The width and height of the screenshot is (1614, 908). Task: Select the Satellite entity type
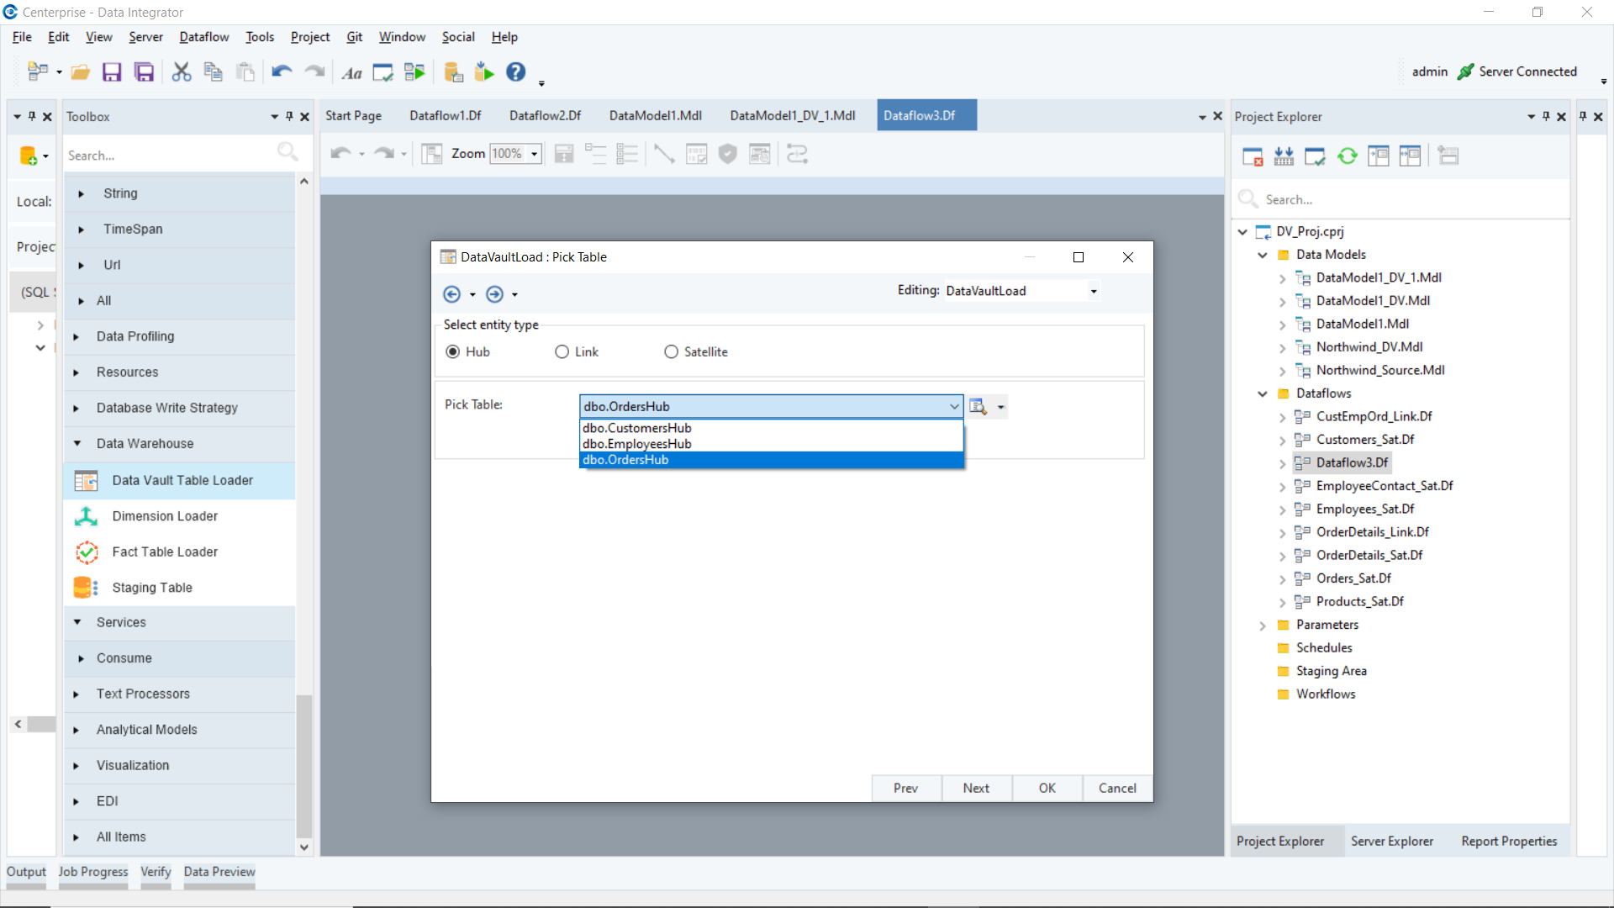point(671,351)
